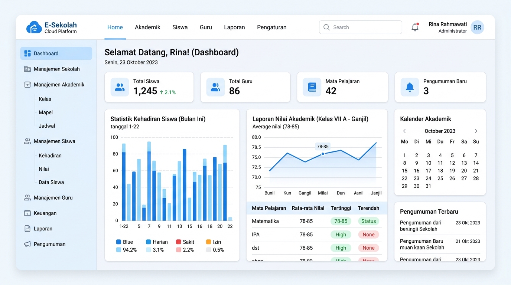Open the Kehadiran submenu item

(x=50, y=155)
